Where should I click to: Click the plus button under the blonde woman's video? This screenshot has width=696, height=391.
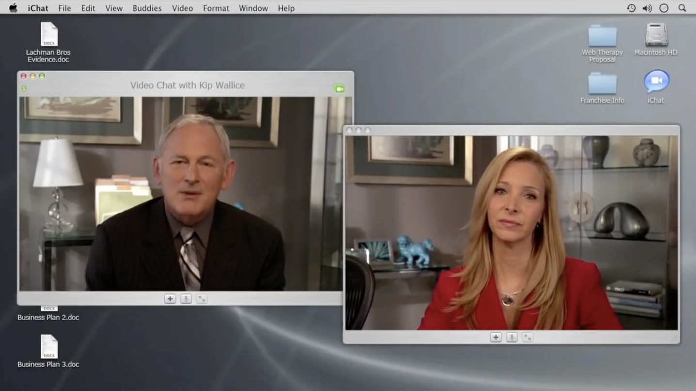(x=496, y=337)
